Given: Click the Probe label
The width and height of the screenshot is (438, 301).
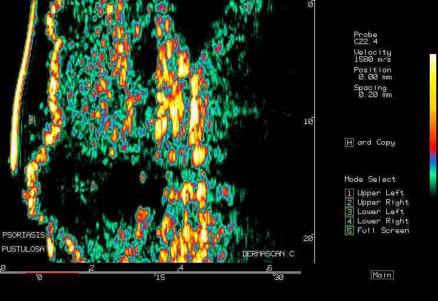Looking at the screenshot, I should tap(366, 35).
